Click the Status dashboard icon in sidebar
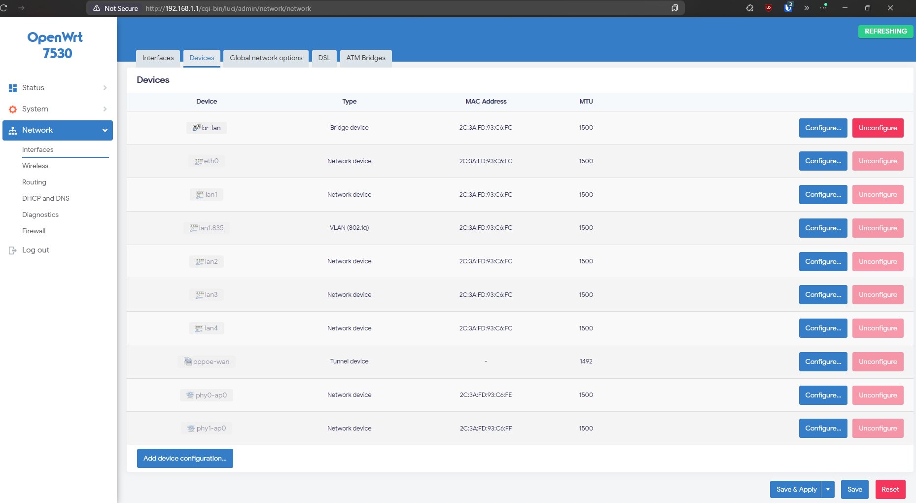Screen dimensions: 916x503 tap(13, 88)
